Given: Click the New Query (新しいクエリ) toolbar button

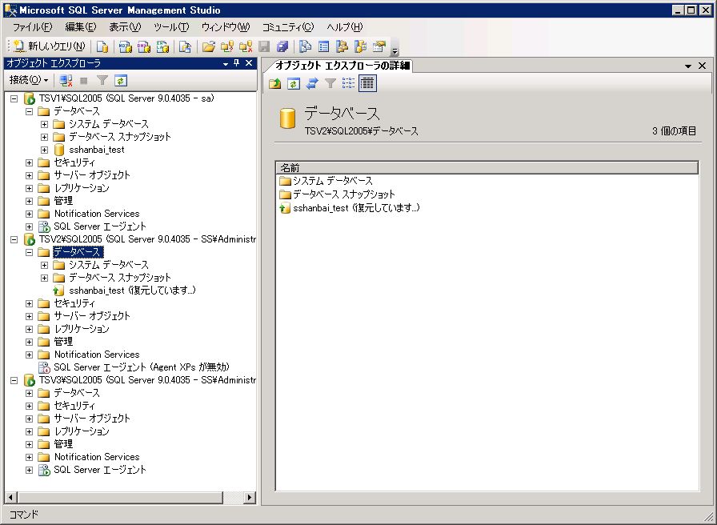Looking at the screenshot, I should click(50, 46).
